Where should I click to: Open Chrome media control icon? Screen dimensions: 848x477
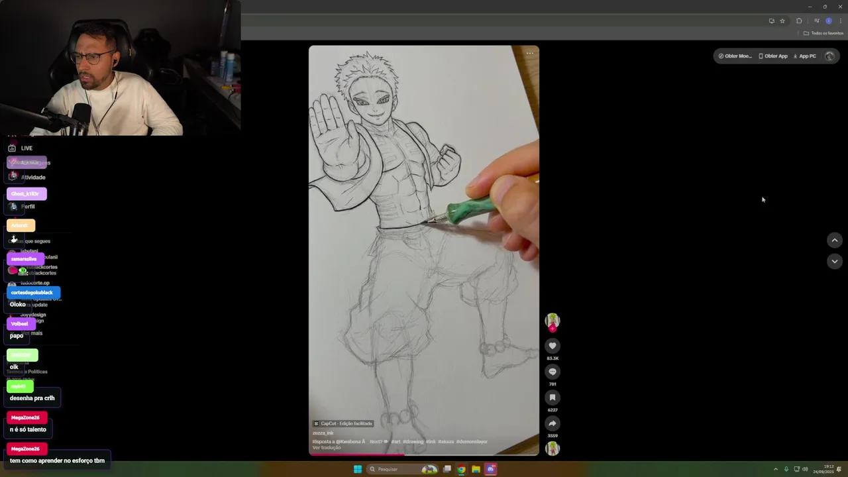point(816,21)
